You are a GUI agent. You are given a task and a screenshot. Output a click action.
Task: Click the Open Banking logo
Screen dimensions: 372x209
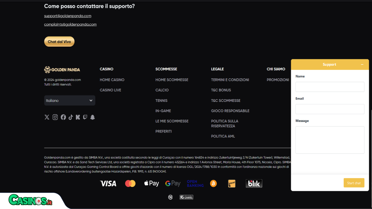[x=195, y=184]
